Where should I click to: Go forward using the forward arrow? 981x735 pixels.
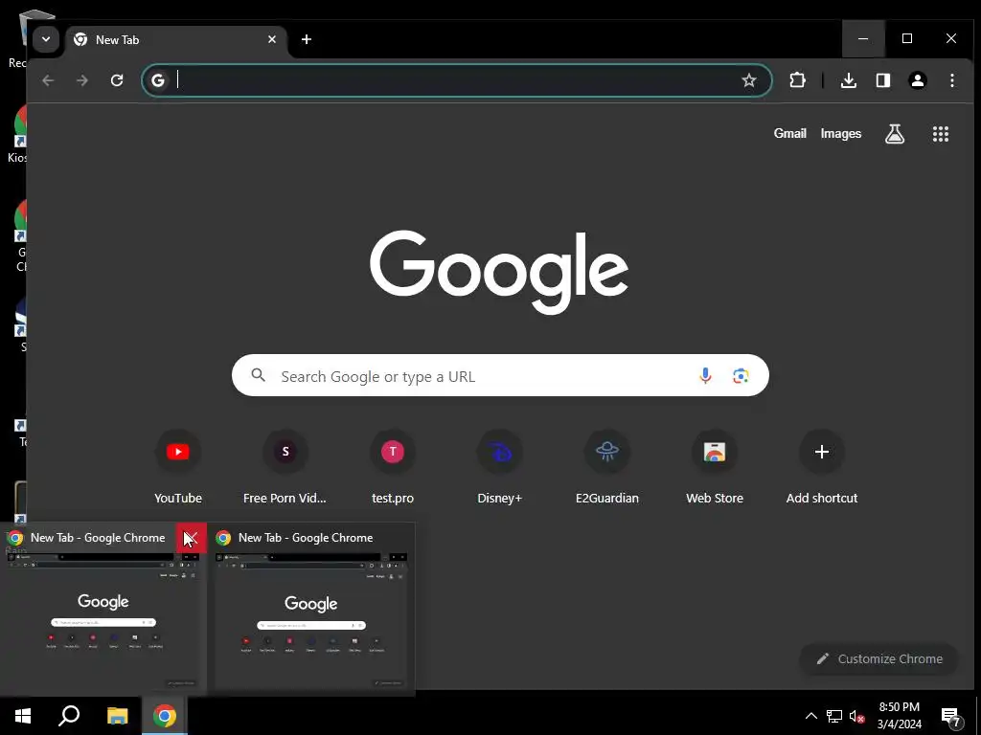tap(82, 80)
